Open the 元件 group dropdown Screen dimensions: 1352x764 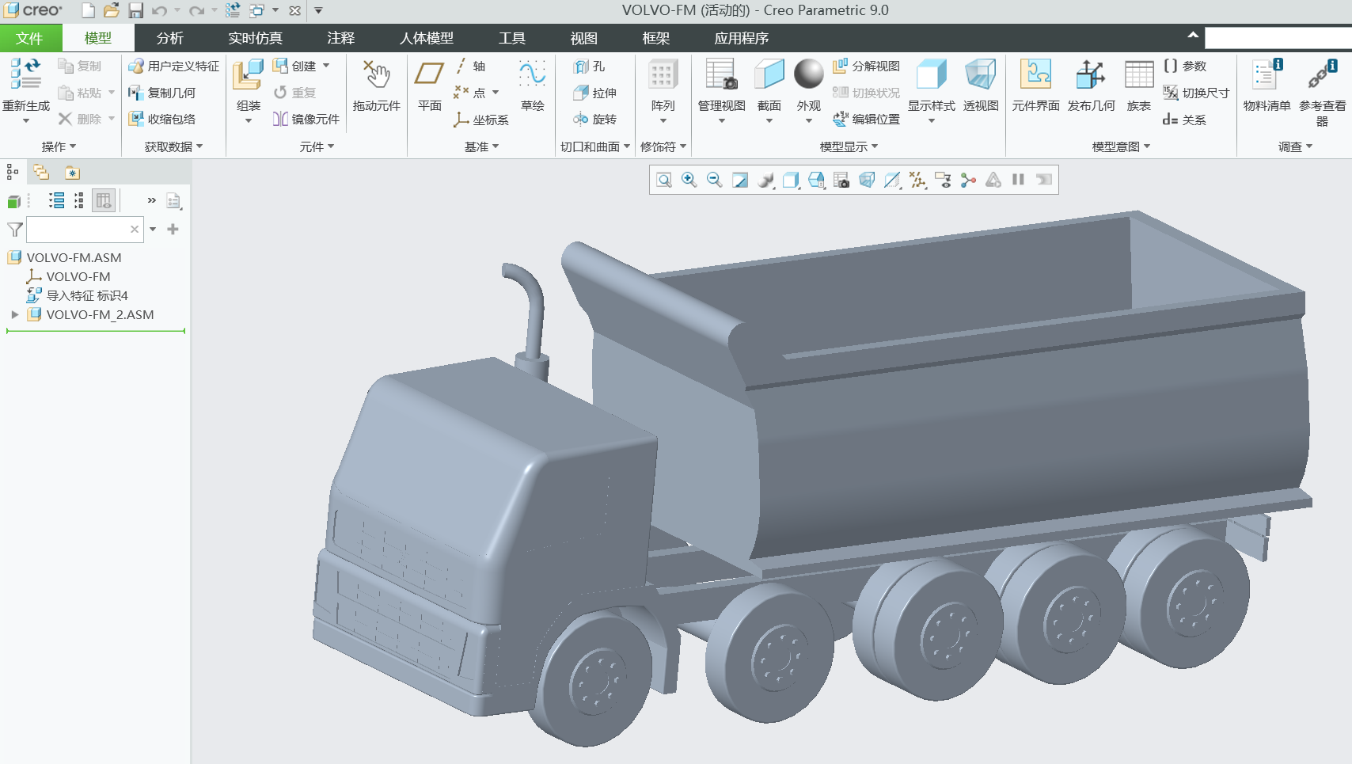[x=317, y=146]
